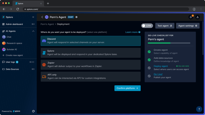
Task: Click the page vertical scrollbar
Action: point(203,38)
